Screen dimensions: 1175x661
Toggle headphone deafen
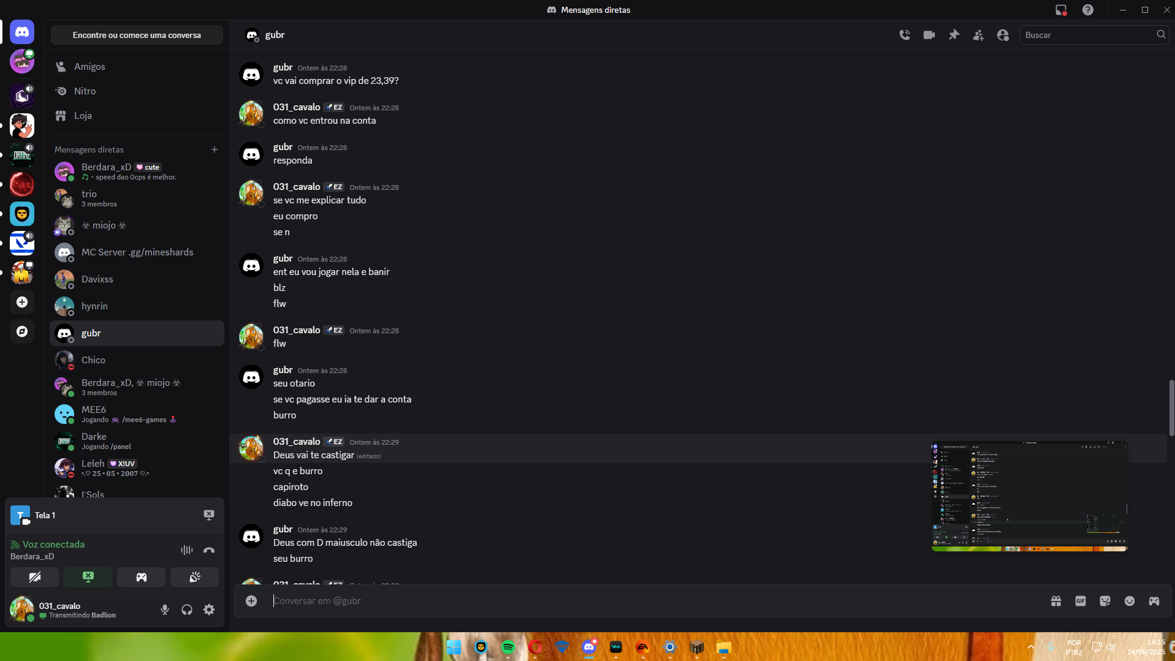pos(187,610)
